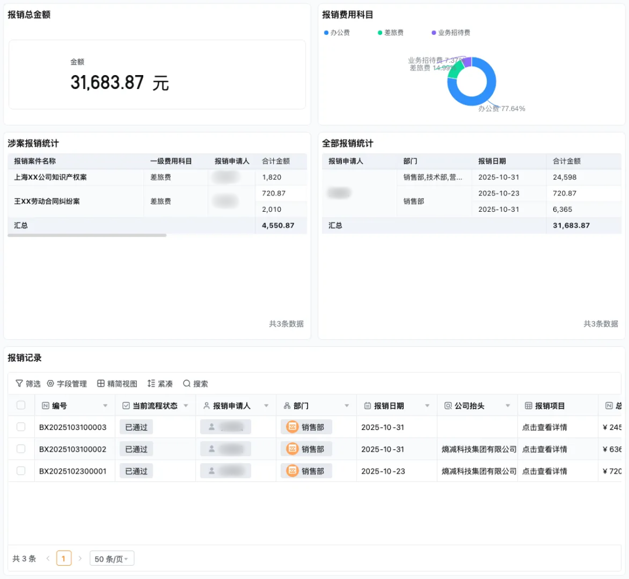Click the 合计金额 header in 全部报销统计
This screenshot has height=579, width=629.
click(x=567, y=161)
